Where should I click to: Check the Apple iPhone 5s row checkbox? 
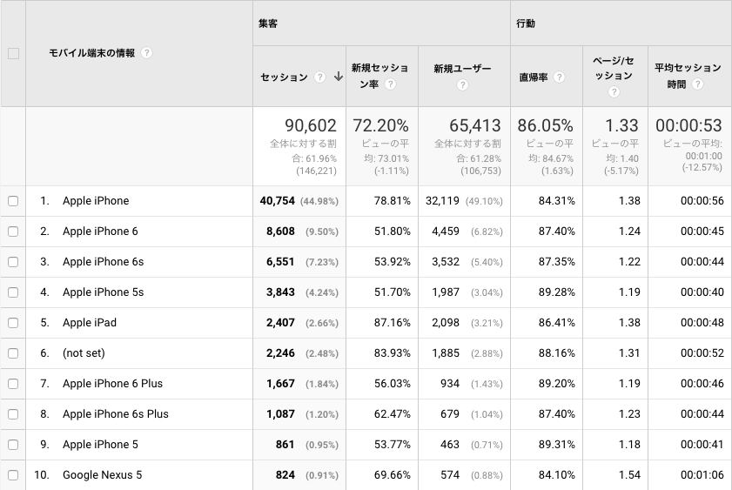pos(13,292)
